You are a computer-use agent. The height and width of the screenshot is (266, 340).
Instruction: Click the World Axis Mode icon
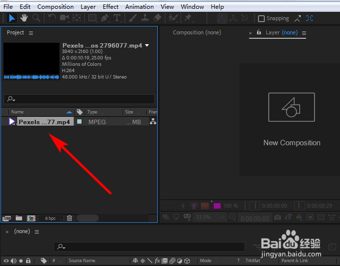pyautogui.click(x=233, y=18)
